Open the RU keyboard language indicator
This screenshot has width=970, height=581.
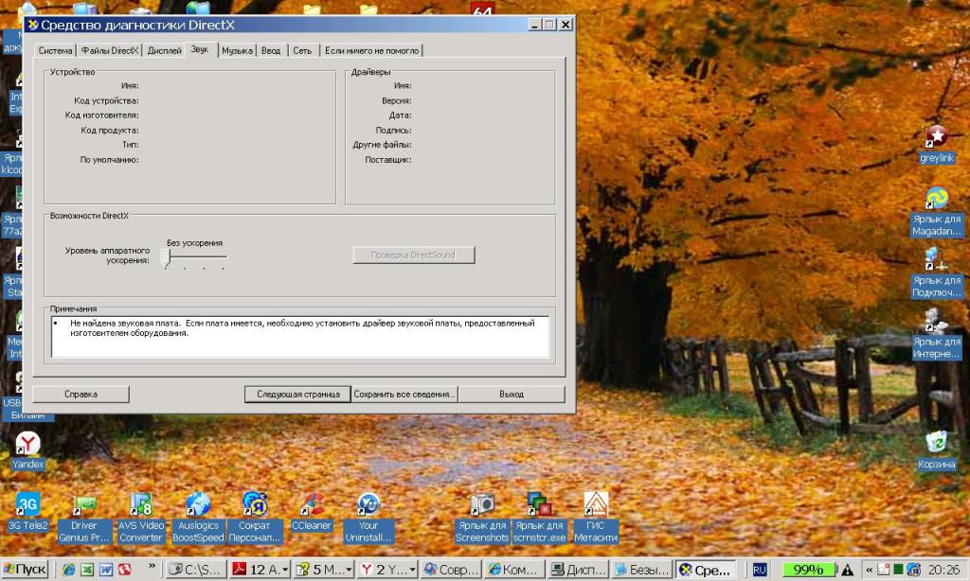[760, 570]
